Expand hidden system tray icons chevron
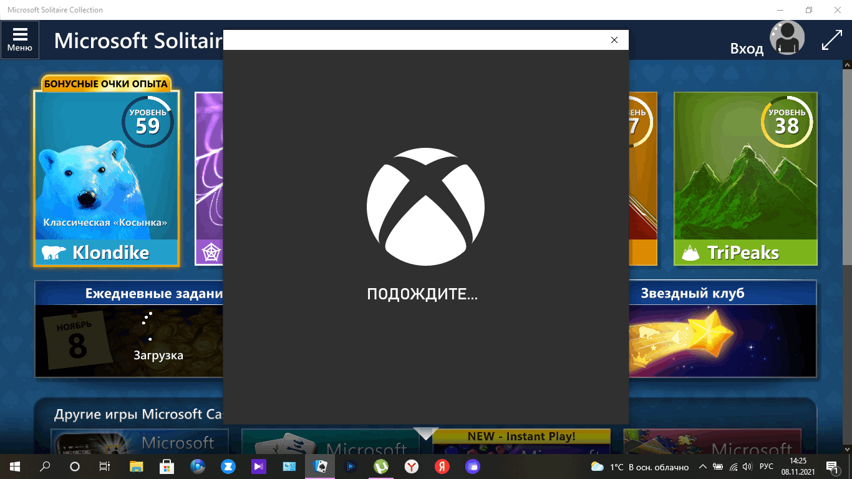Viewport: 852px width, 479px height. pyautogui.click(x=703, y=467)
